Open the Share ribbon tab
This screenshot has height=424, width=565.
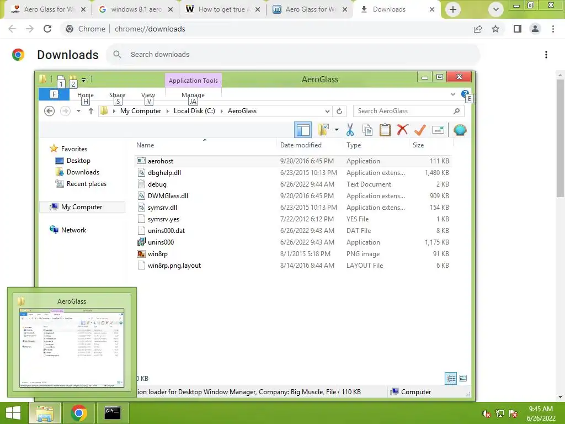pyautogui.click(x=117, y=95)
